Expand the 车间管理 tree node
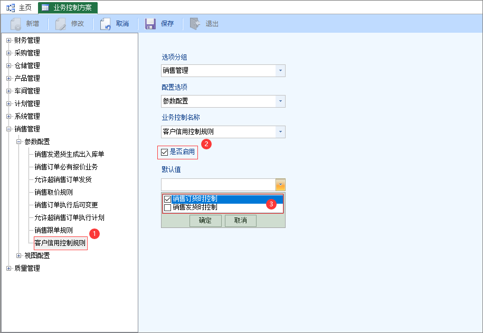483x333 pixels. tap(8, 91)
